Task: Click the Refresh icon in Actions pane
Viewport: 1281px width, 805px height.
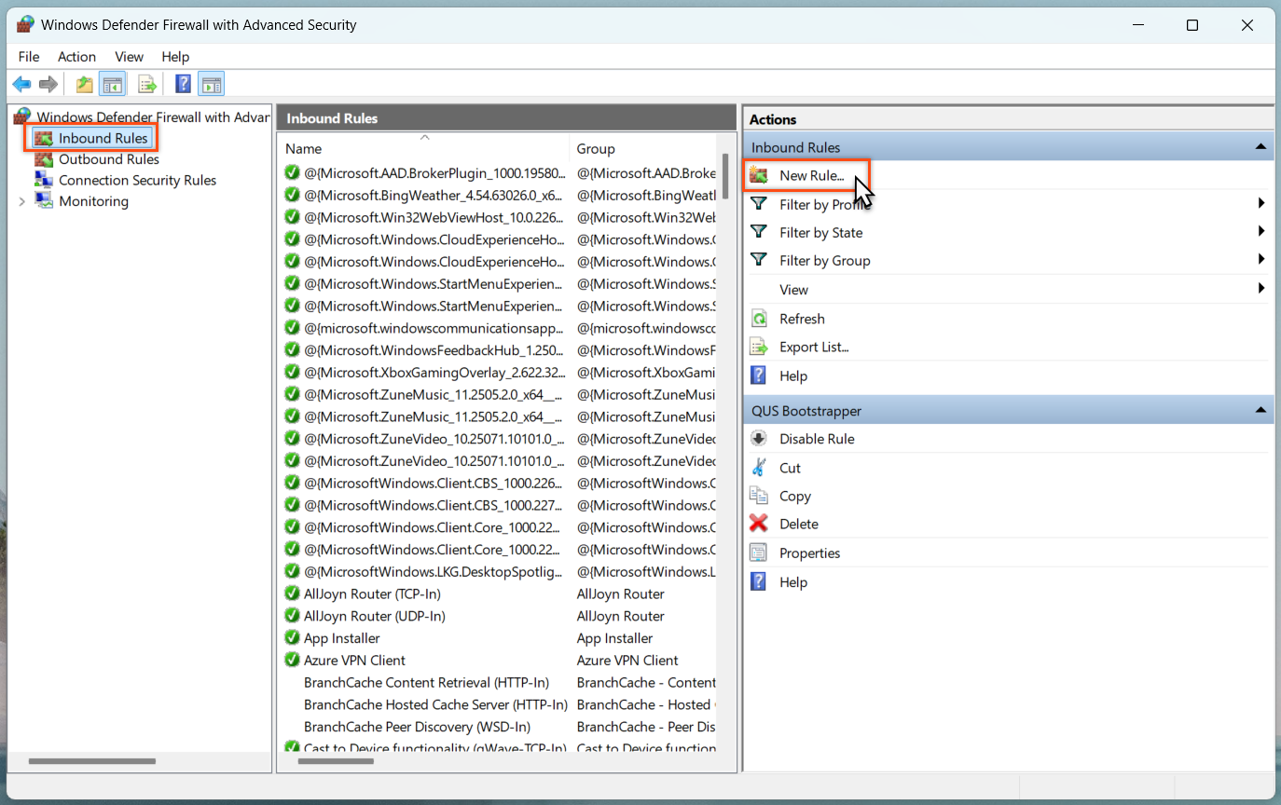Action: [759, 319]
